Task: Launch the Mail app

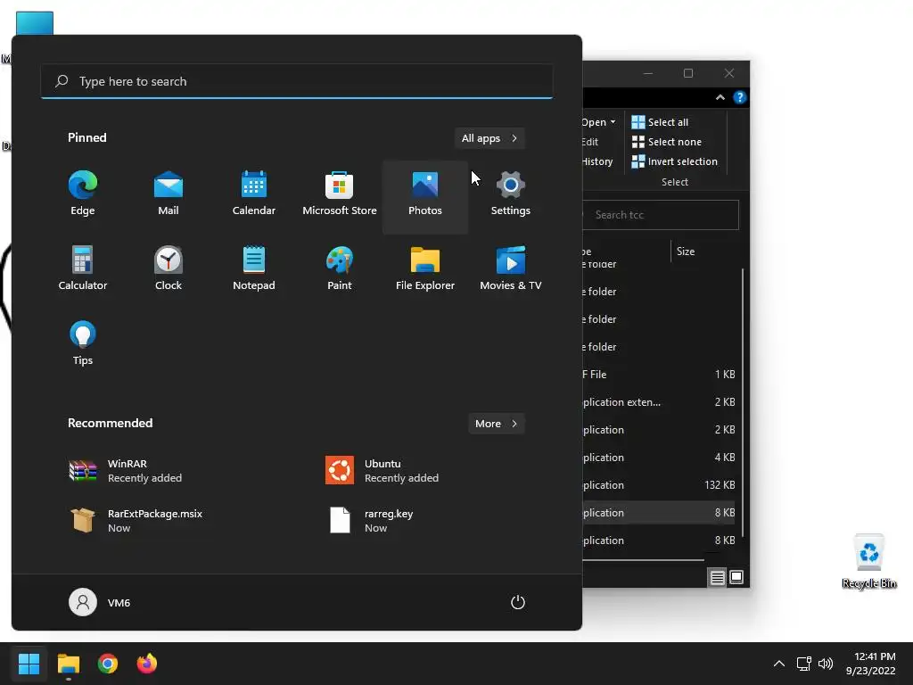Action: click(x=169, y=194)
